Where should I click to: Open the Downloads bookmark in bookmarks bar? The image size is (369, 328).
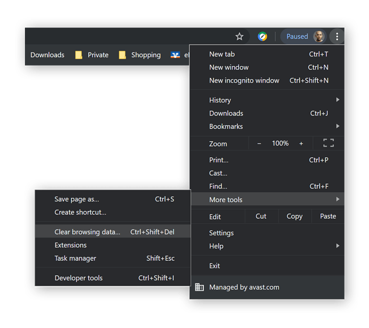[x=47, y=55]
